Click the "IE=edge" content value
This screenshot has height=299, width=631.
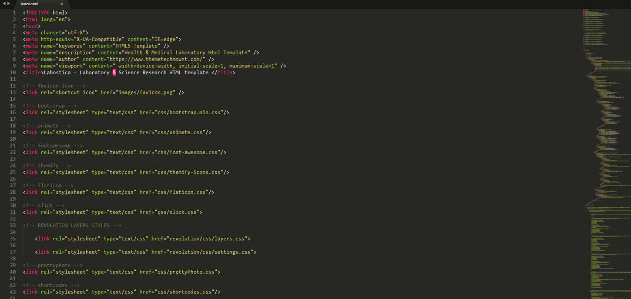[x=165, y=39]
